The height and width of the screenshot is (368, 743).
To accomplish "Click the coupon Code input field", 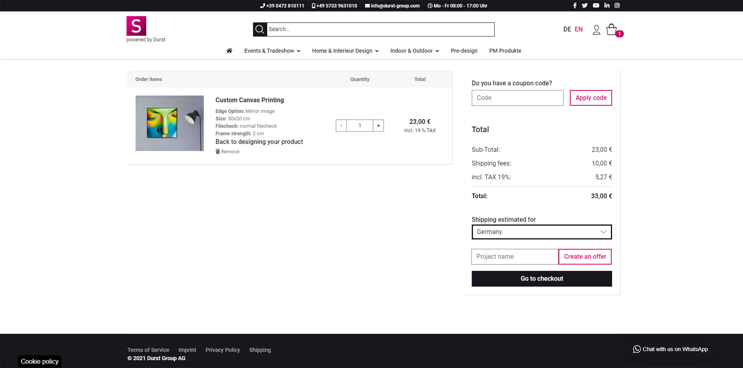I will (x=517, y=98).
